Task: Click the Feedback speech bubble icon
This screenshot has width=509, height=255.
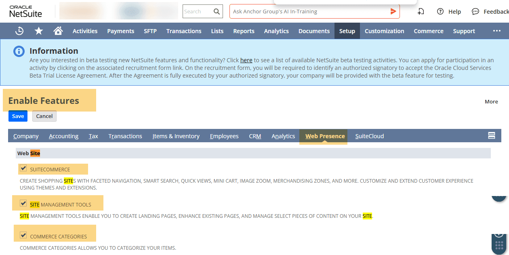Action: (475, 11)
